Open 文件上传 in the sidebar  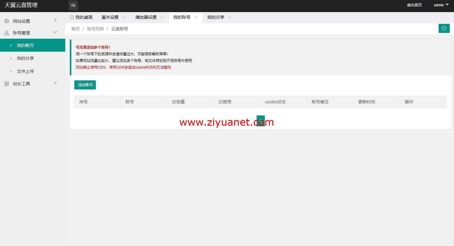point(33,71)
